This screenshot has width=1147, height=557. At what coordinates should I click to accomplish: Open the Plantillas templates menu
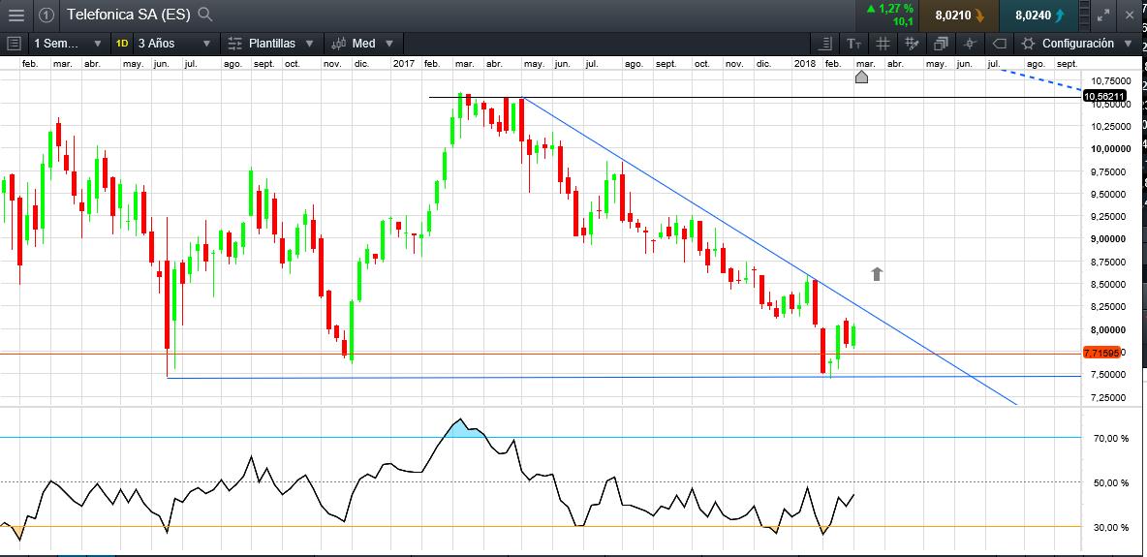pyautogui.click(x=271, y=44)
